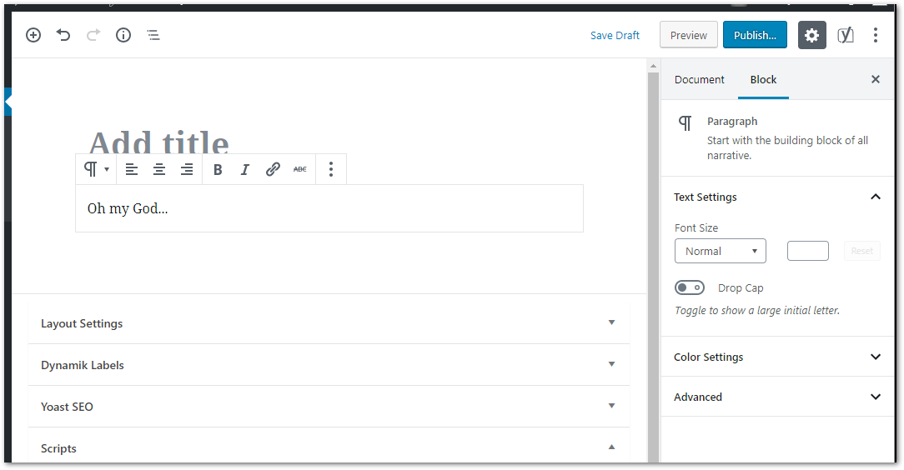Open the Font Size Normal dropdown

pos(720,251)
